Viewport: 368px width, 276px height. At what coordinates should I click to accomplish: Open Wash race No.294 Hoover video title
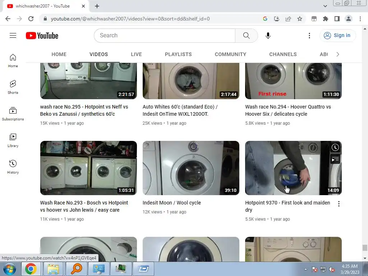pos(288,110)
